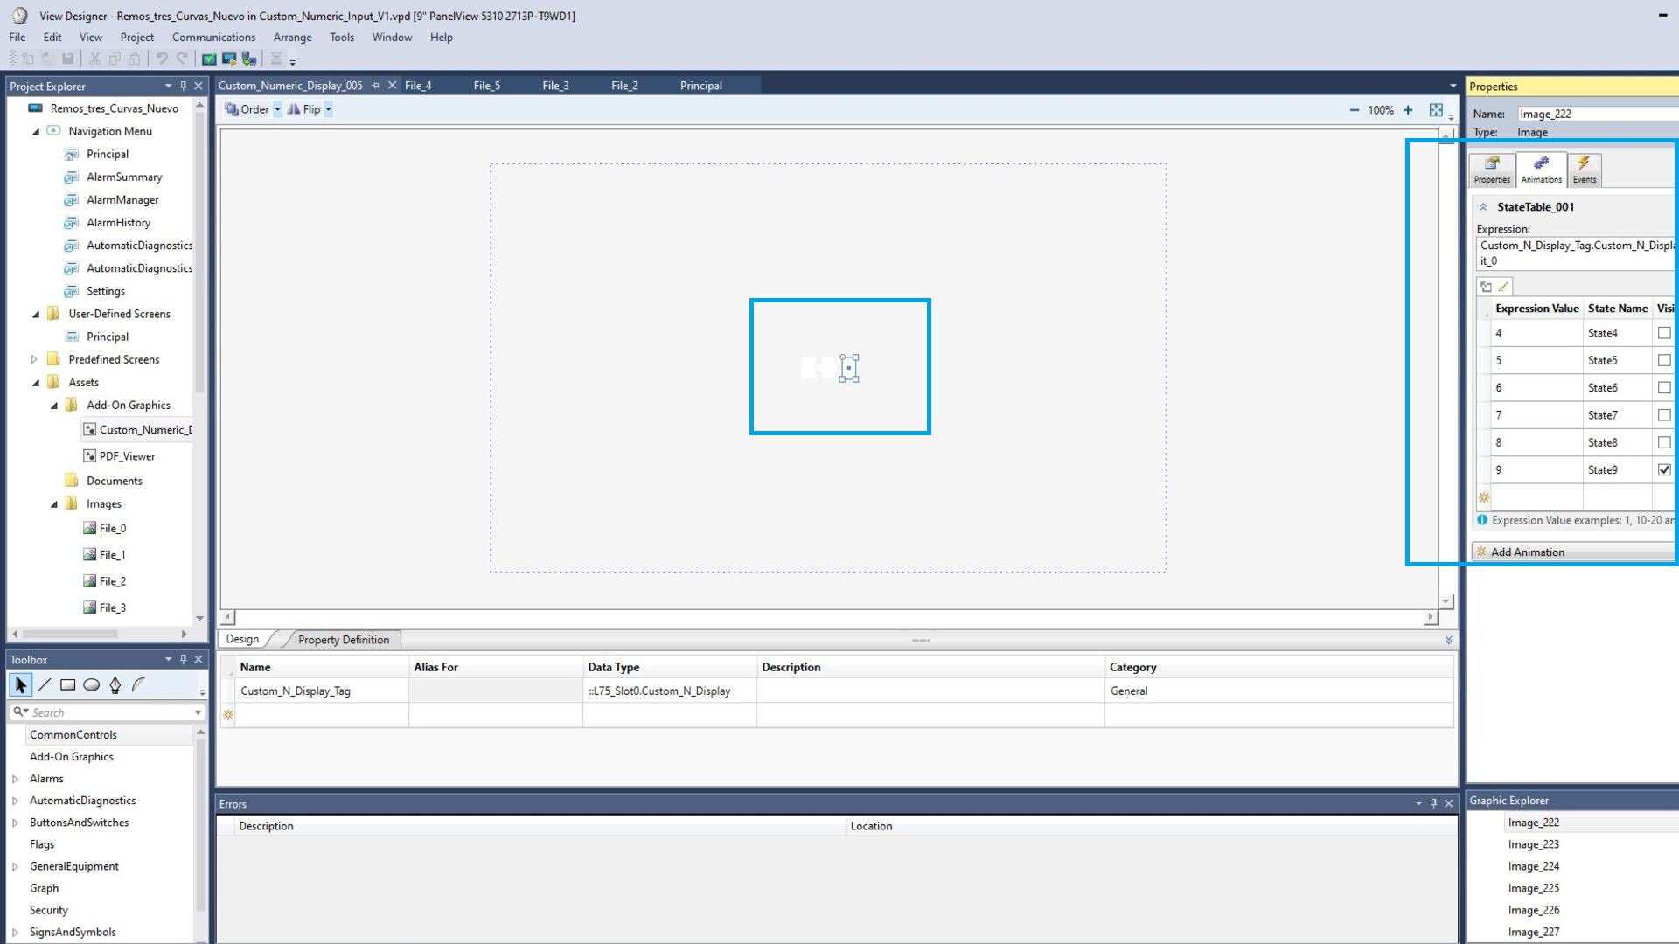Viewport: 1679px width, 944px height.
Task: Select File_2 image in Project Explorer
Action: pos(112,581)
